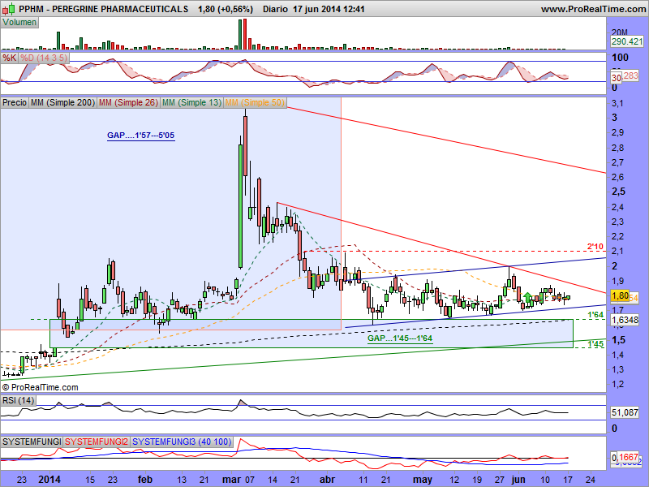Click the feb date axis label

pos(145,480)
